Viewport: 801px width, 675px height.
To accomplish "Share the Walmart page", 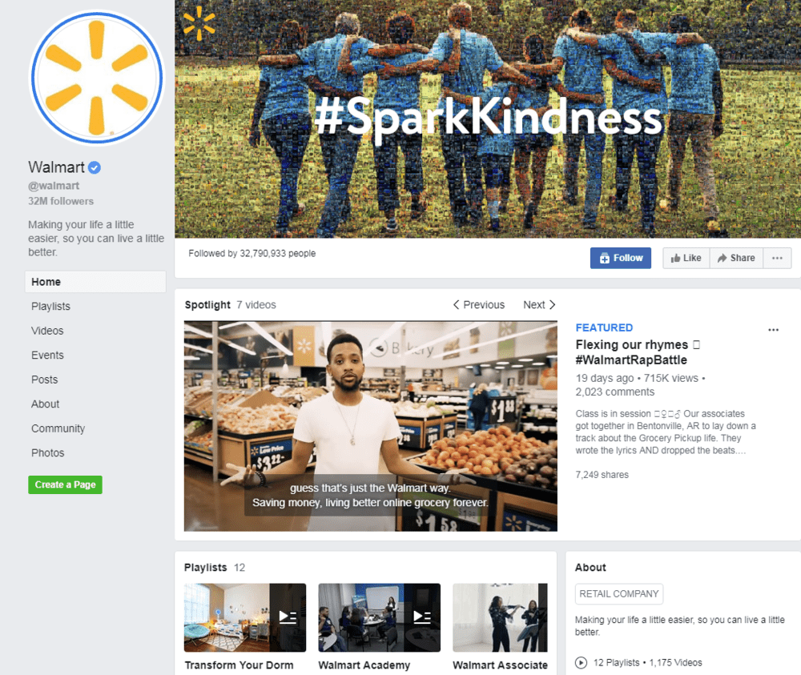I will (x=736, y=258).
